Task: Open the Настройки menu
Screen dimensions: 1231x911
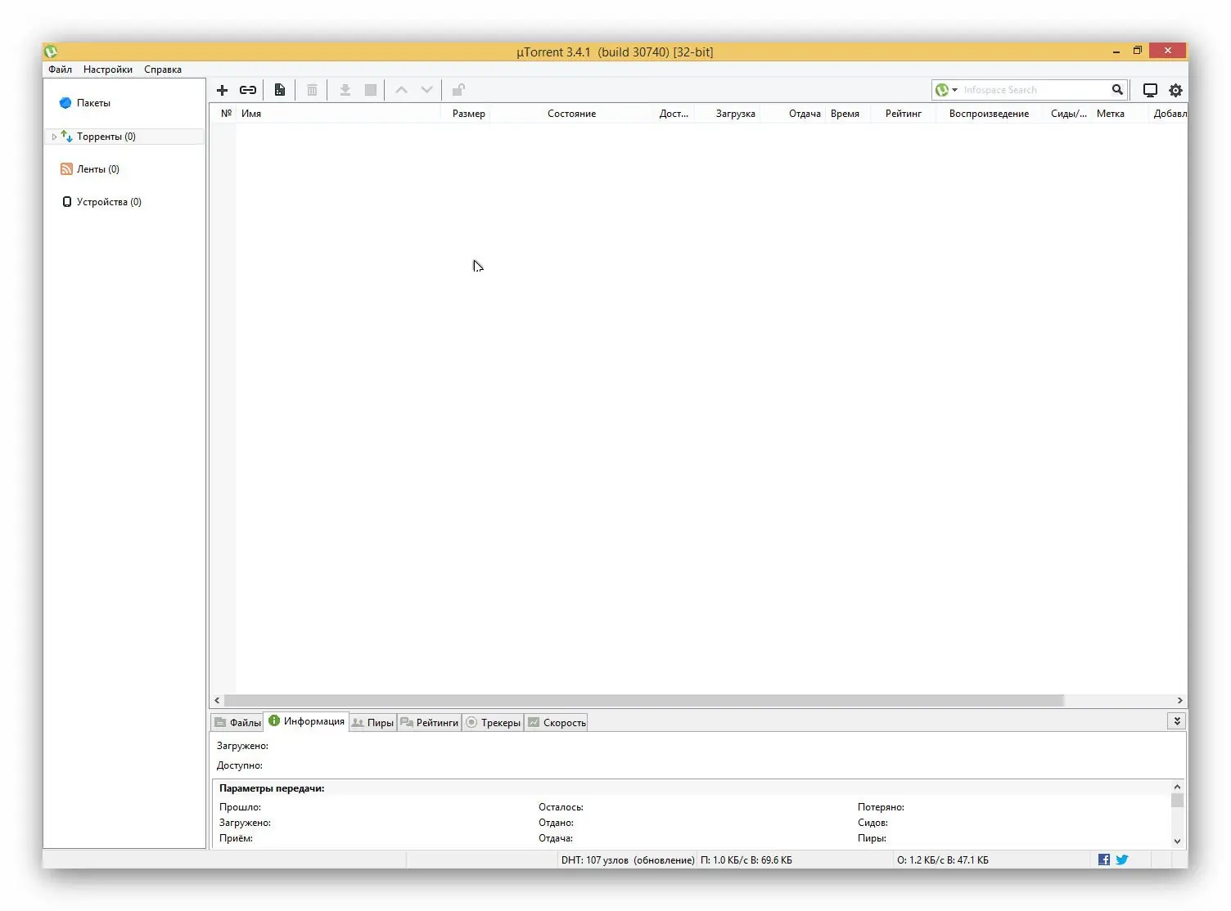Action: point(107,70)
